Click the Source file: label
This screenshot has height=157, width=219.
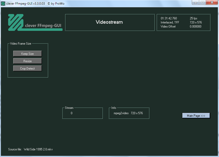15,149
